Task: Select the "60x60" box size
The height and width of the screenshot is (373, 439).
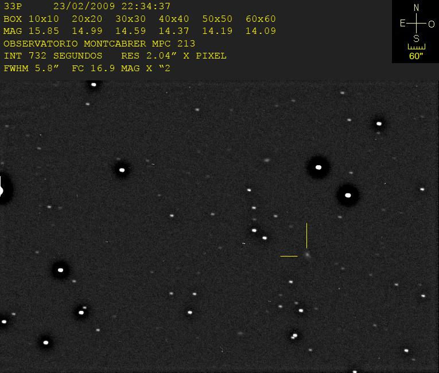Action: 261,19
